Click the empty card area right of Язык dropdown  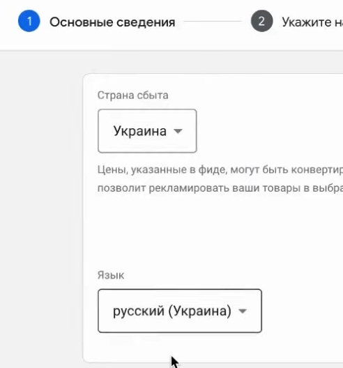tap(303, 311)
